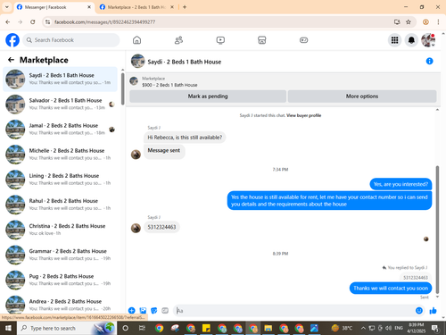Open the Salvador conversation
Viewport: 446px width, 335px height.
coord(60,105)
